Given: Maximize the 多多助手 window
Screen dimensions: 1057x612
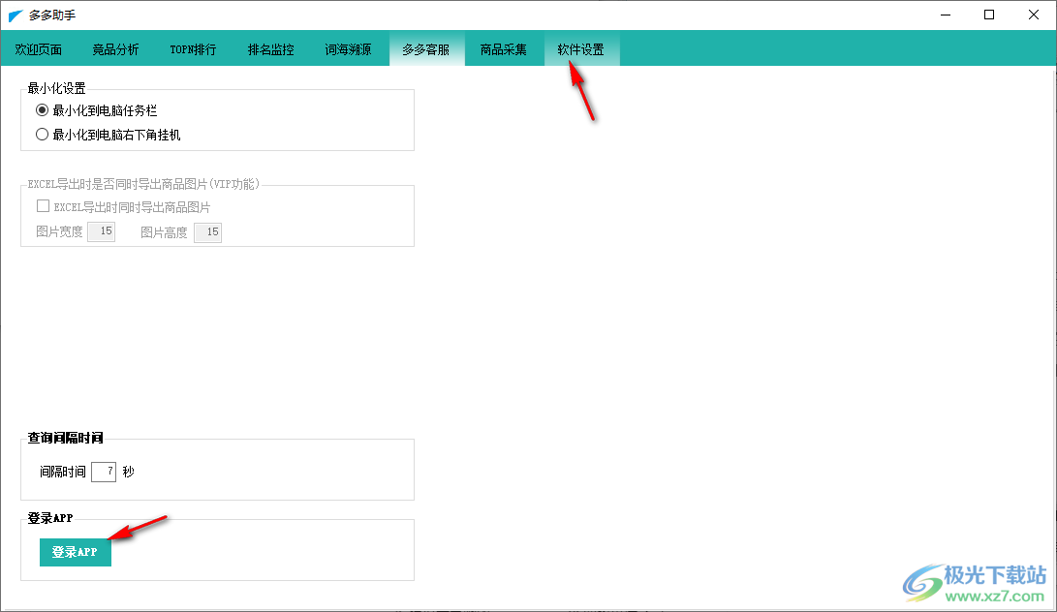Looking at the screenshot, I should pos(988,15).
